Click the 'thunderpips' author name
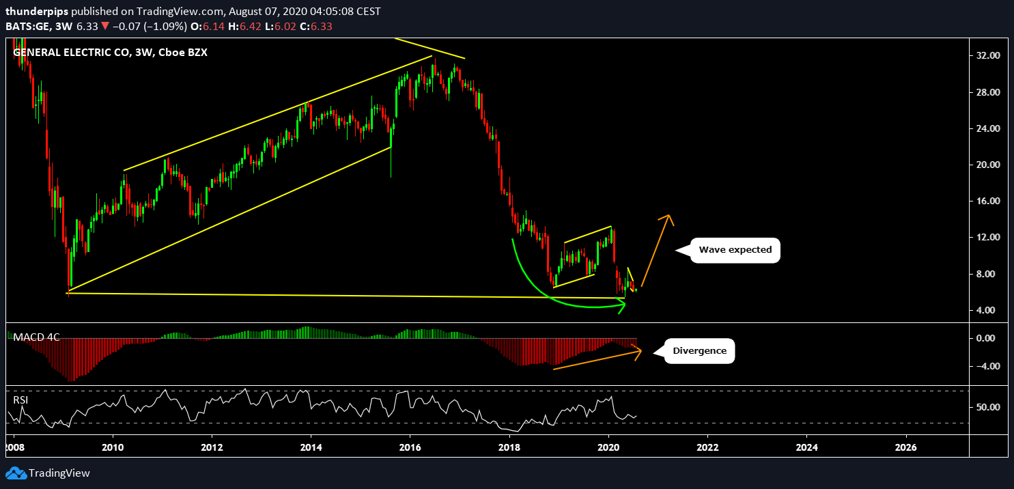Viewport: 1014px width, 489px height. click(x=36, y=12)
